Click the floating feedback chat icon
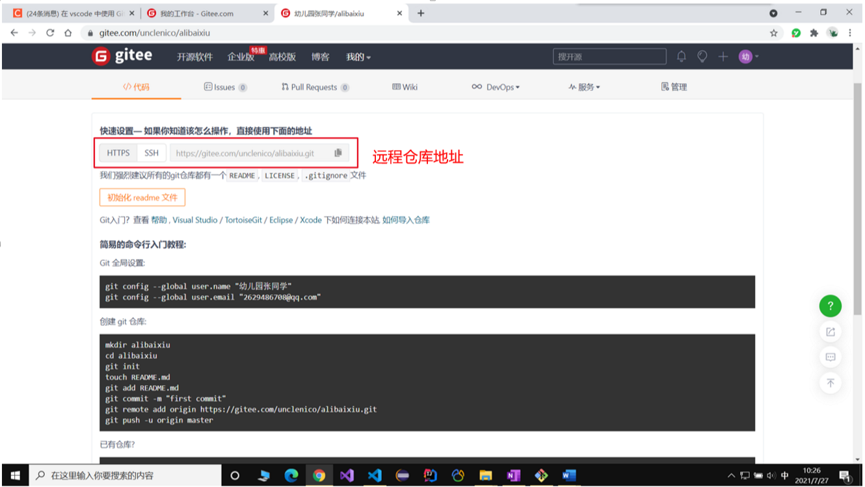865x487 pixels. point(831,357)
